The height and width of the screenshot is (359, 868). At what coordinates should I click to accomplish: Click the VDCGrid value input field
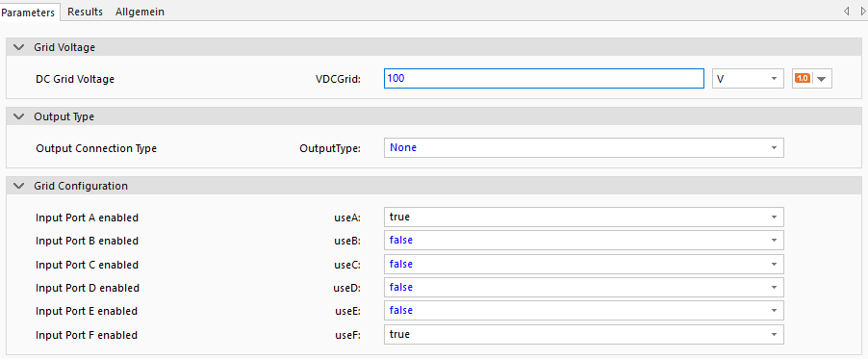pos(544,79)
